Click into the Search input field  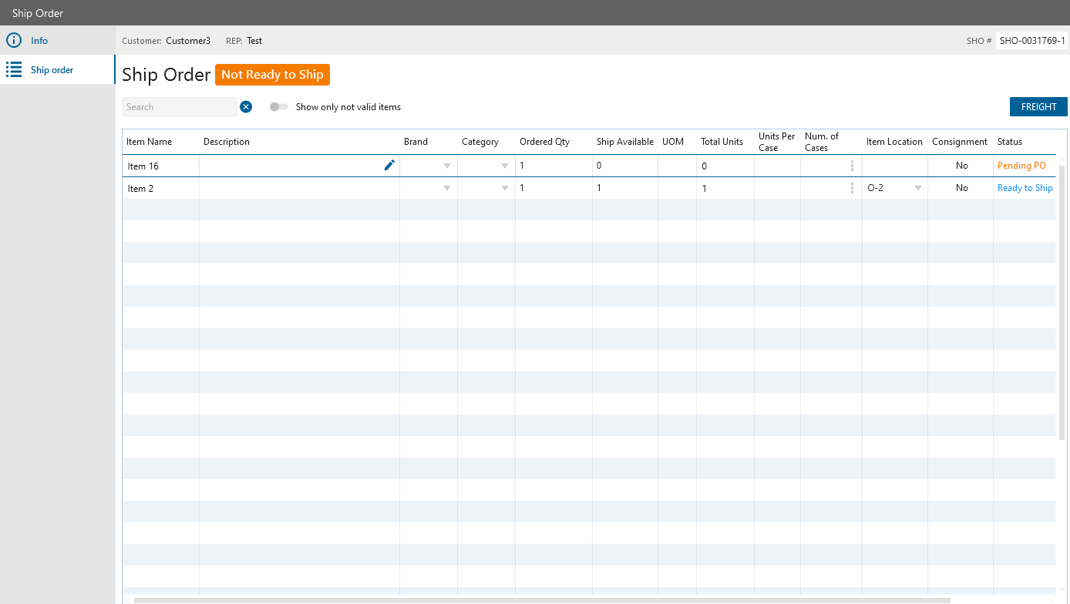pos(179,107)
